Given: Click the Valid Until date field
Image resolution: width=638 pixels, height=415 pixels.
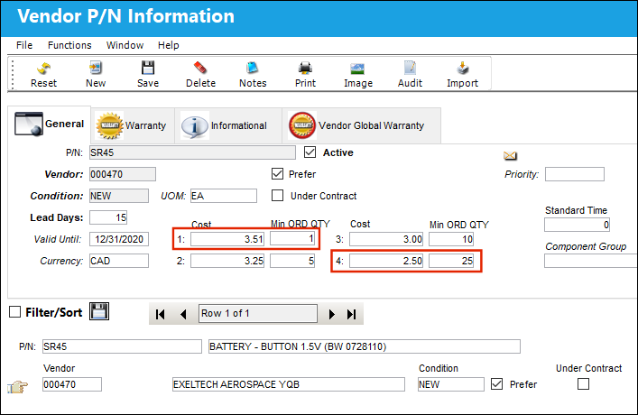Looking at the screenshot, I should (119, 239).
